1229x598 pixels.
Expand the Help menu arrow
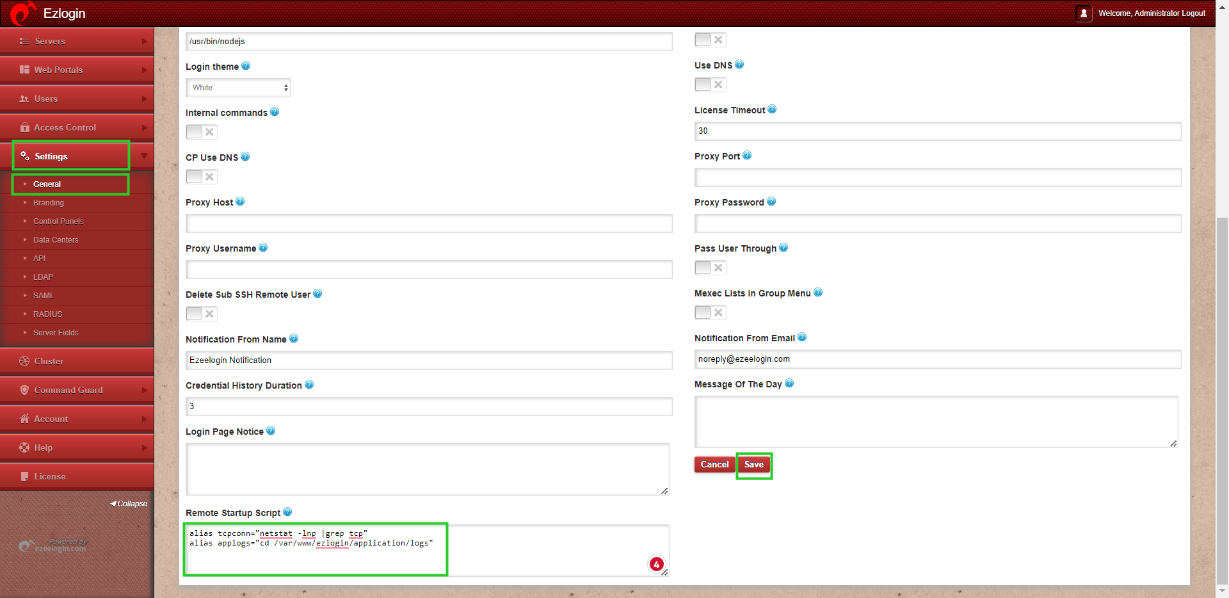[x=144, y=448]
